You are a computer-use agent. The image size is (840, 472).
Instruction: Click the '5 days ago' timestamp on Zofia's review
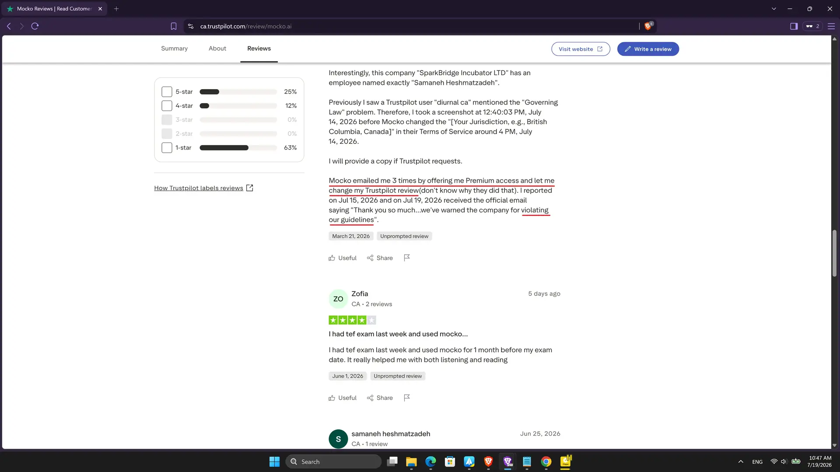tap(544, 294)
